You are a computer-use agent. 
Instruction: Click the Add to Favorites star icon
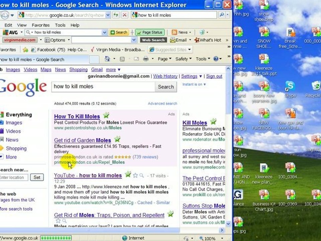click(x=25, y=50)
